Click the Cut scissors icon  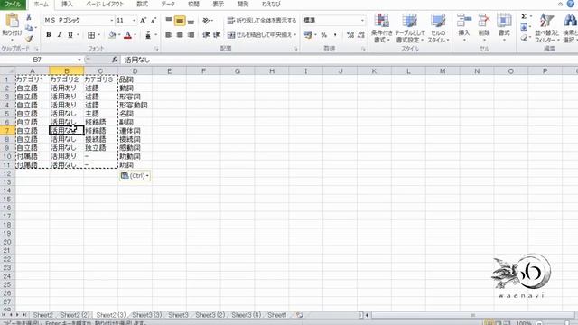29,17
